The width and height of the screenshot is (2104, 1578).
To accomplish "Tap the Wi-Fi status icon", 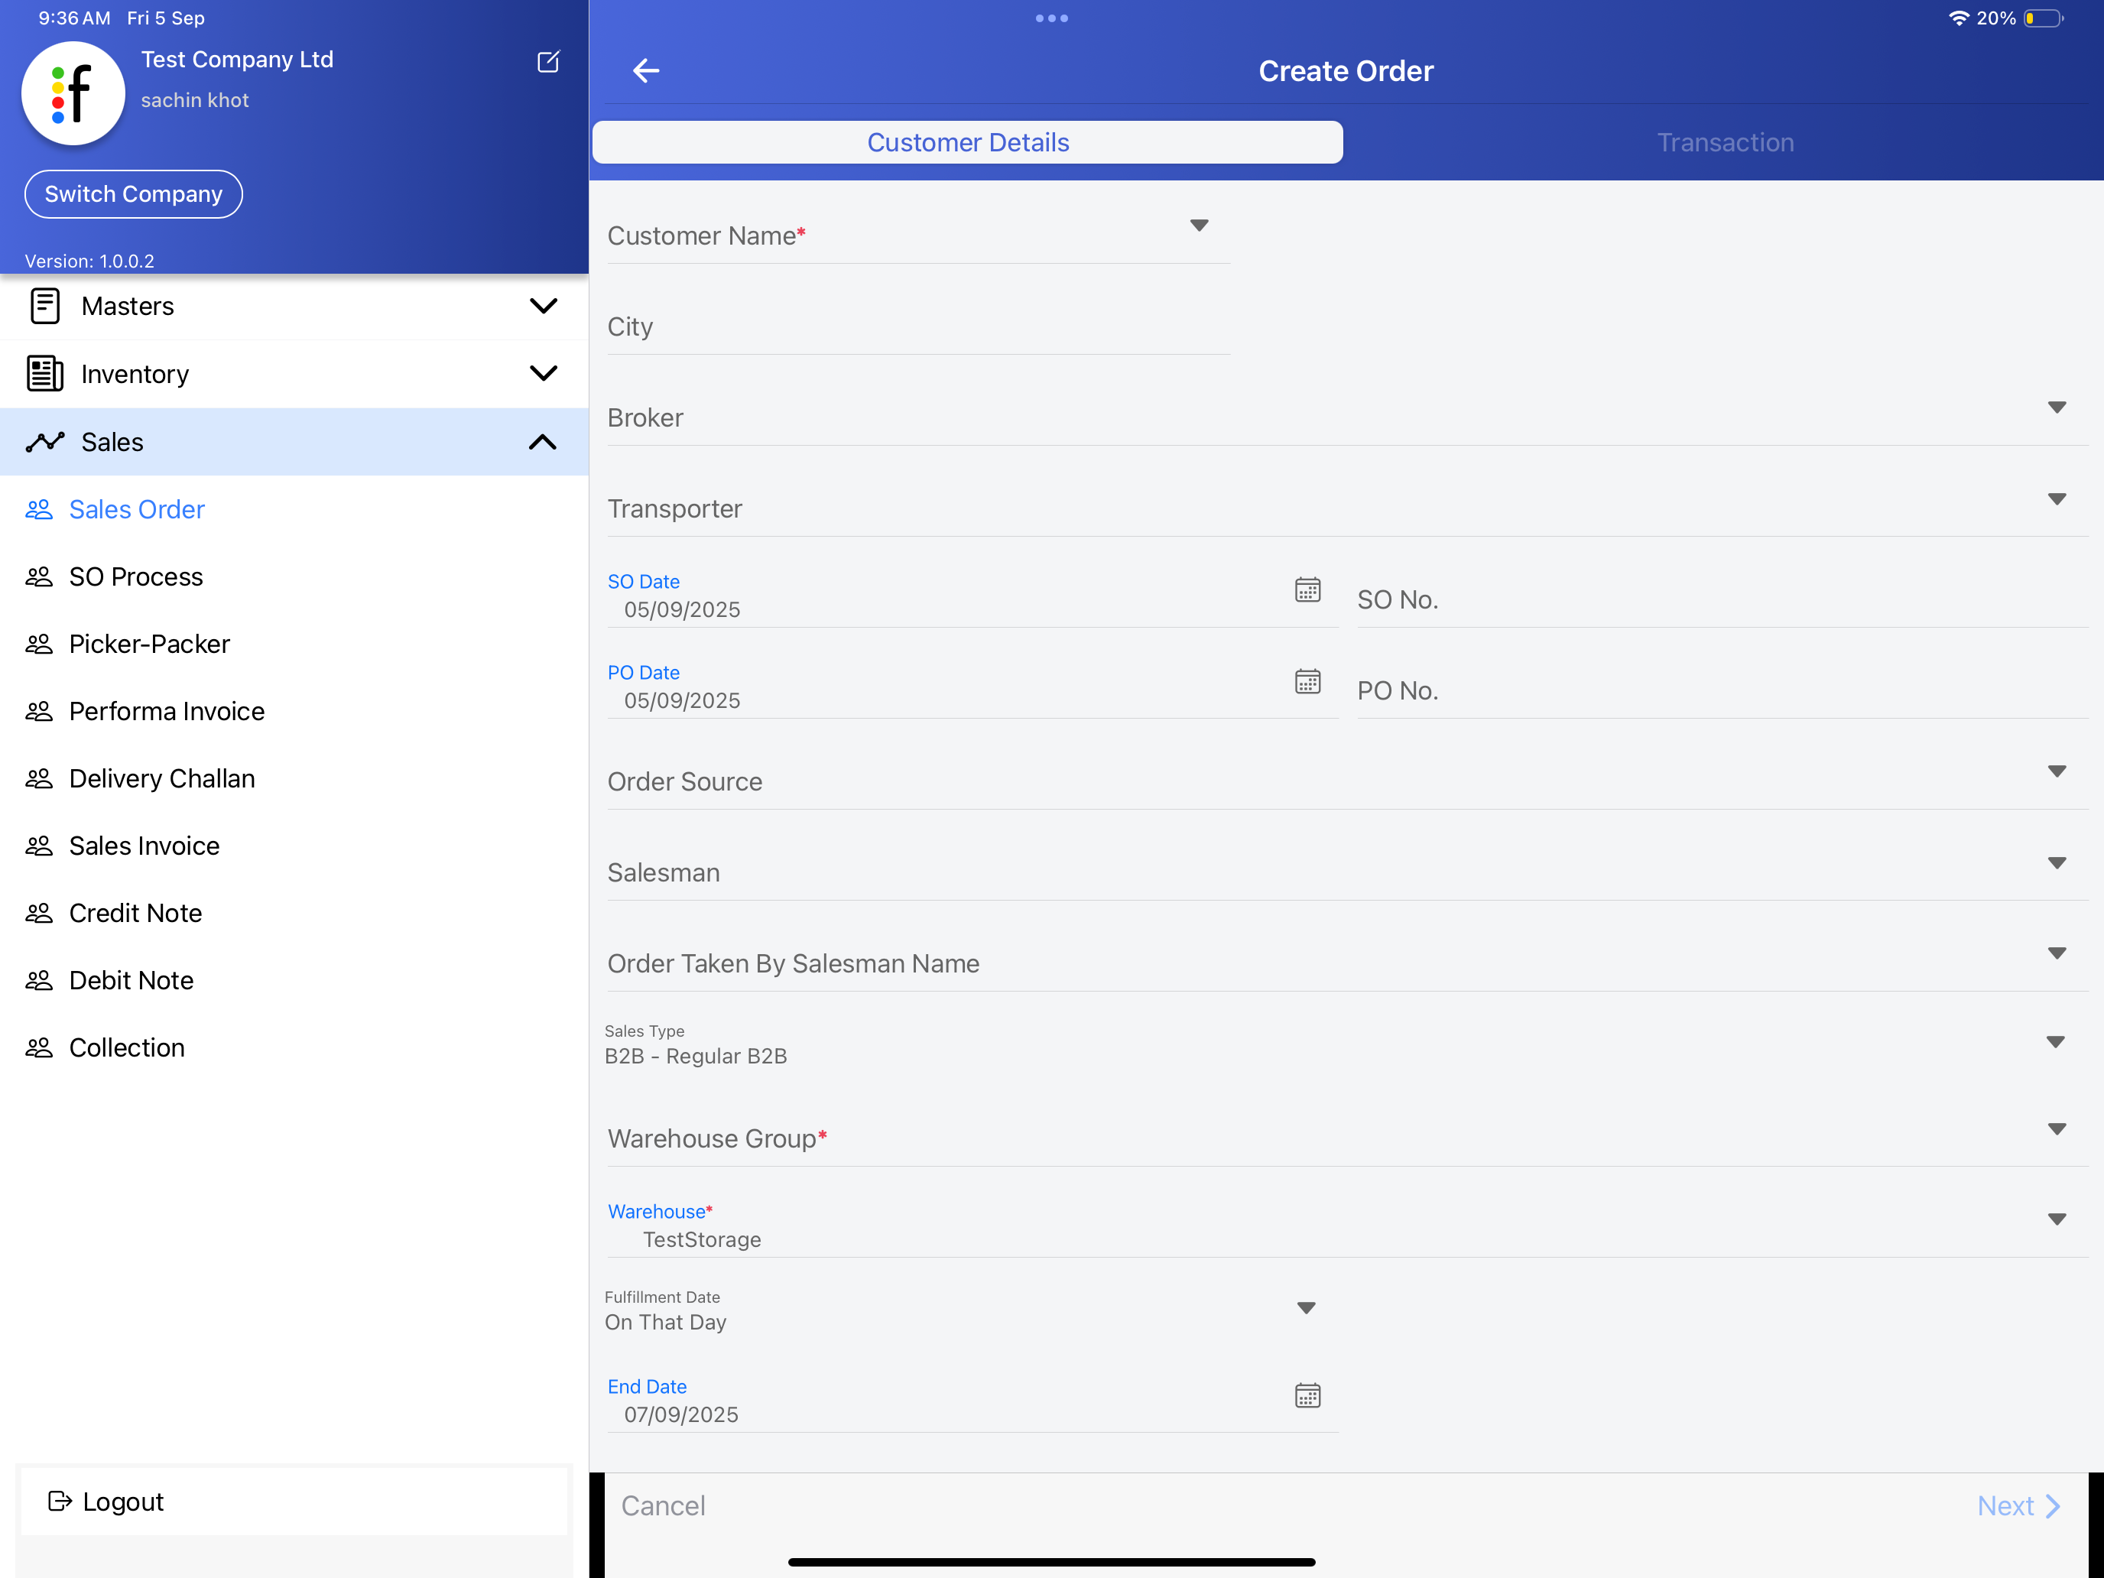I will [1959, 18].
